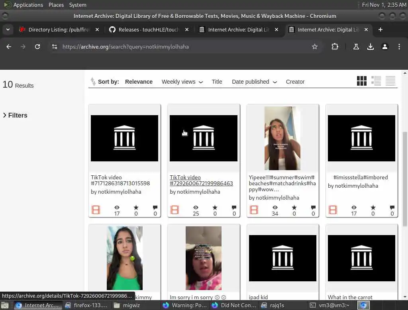Switch to Tile view layout
The height and width of the screenshot is (310, 408).
pos(362,81)
